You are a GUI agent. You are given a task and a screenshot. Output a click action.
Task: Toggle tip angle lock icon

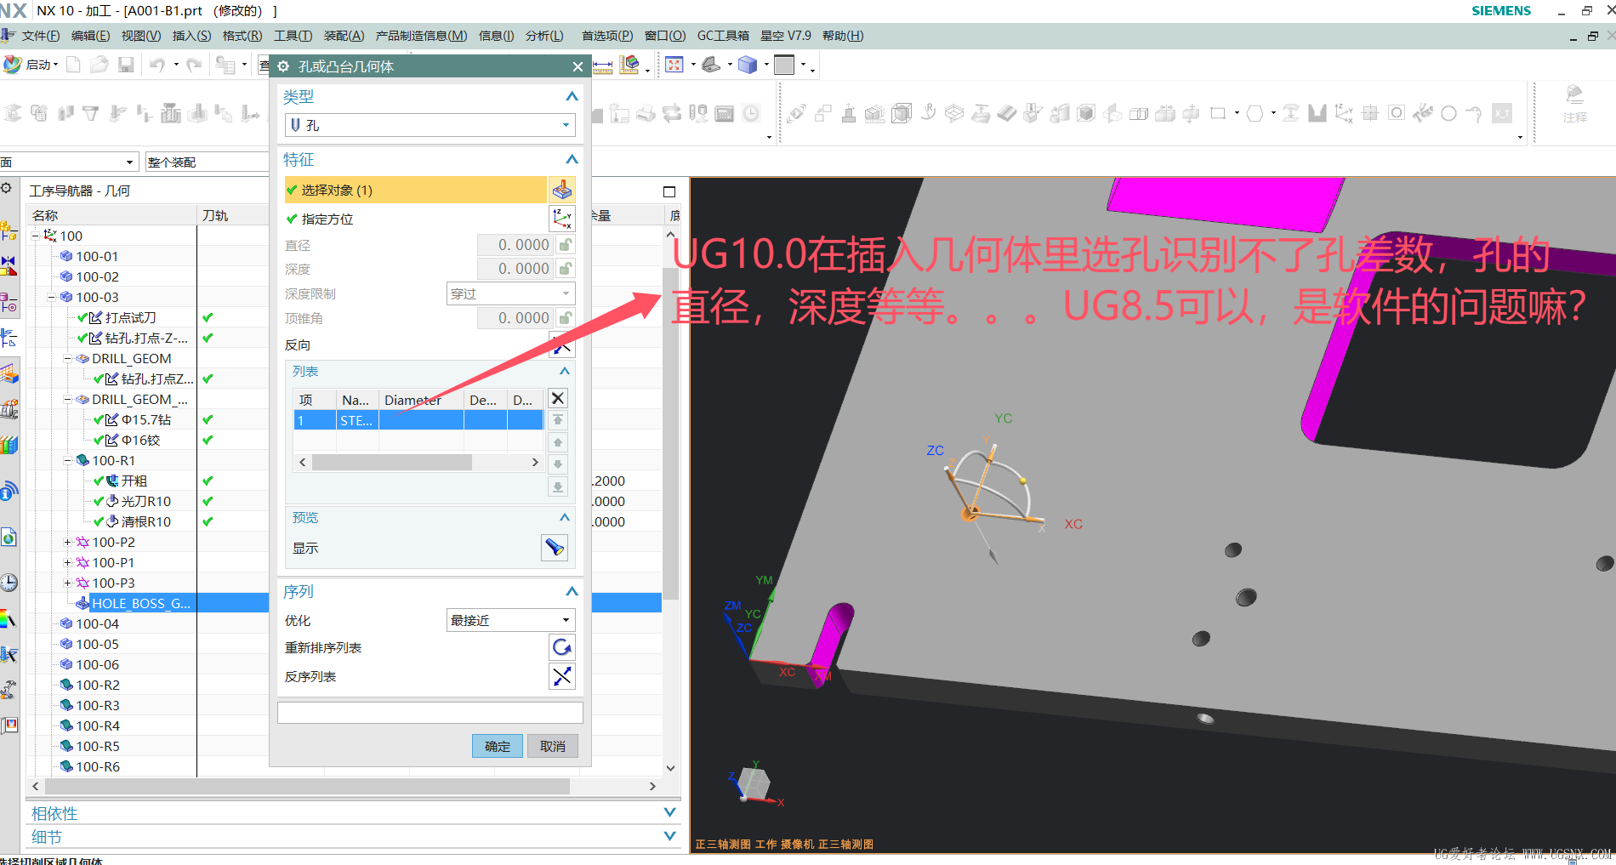(566, 318)
